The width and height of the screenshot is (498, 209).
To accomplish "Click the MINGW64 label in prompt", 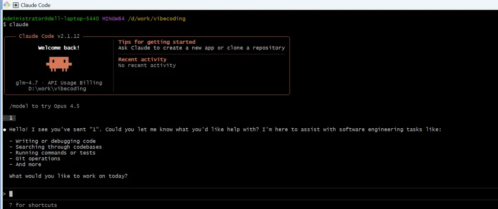I will (113, 19).
